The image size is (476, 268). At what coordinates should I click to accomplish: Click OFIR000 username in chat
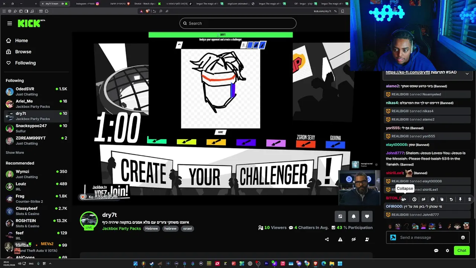coord(394,207)
